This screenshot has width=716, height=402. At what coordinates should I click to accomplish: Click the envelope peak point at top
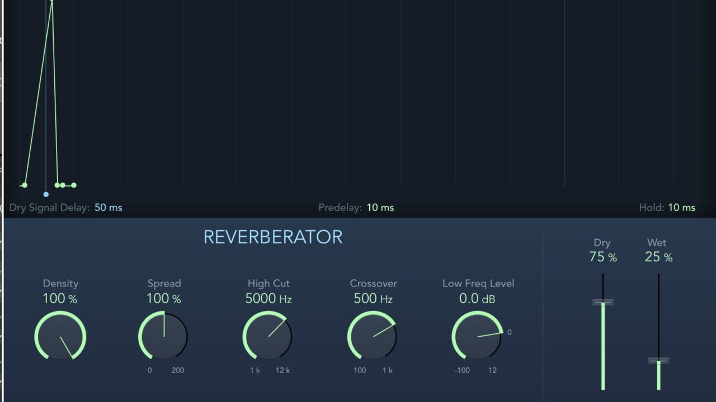tap(52, 1)
